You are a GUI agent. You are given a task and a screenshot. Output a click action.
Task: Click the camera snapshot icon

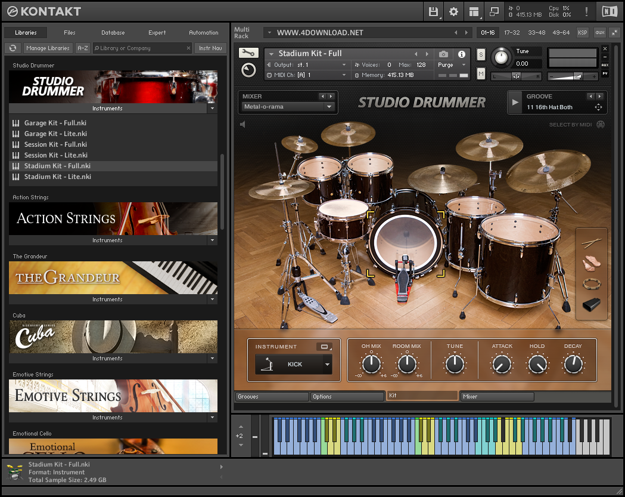tap(443, 54)
